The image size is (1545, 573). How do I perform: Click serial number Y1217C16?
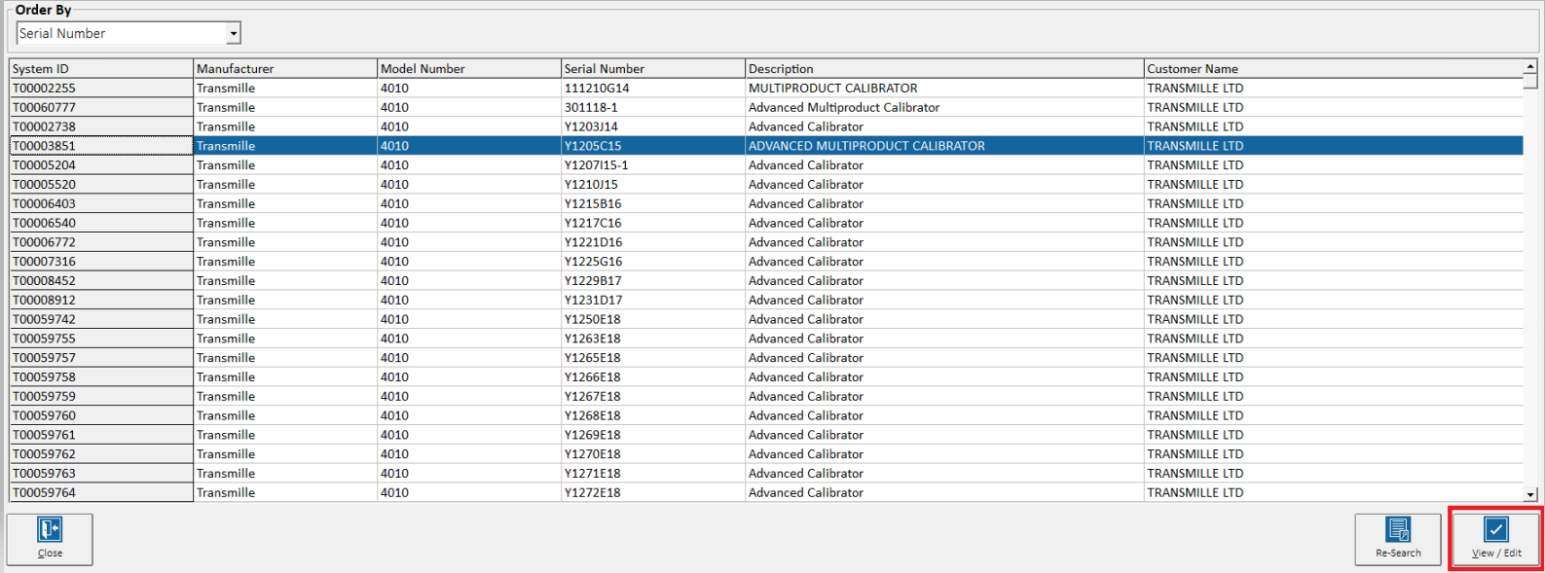593,223
